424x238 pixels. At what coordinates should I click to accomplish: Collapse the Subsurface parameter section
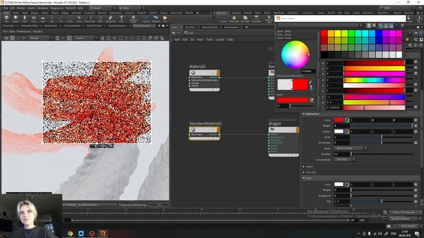coord(303,114)
